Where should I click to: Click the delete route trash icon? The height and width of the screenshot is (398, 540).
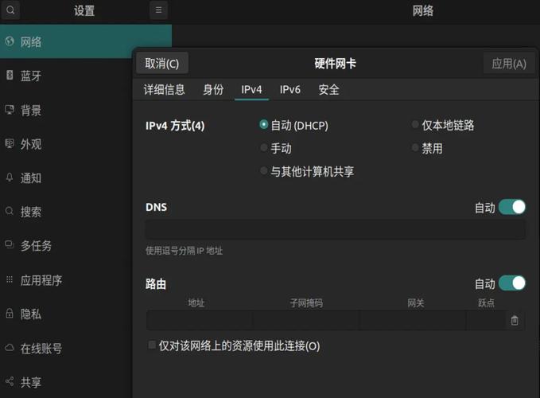tap(515, 320)
